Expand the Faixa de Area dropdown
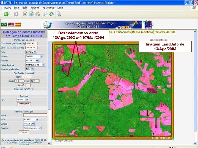The image size is (198, 148). tap(43, 65)
